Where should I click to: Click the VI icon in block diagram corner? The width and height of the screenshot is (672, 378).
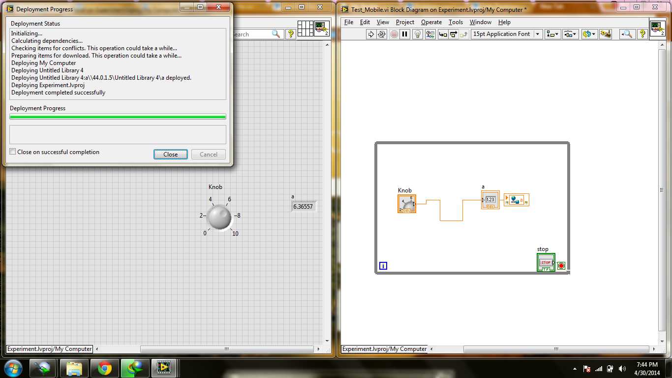coord(658,28)
